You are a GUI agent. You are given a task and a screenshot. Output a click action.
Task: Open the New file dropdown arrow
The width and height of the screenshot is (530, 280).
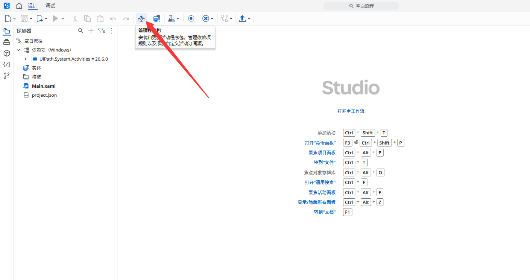(x=15, y=18)
